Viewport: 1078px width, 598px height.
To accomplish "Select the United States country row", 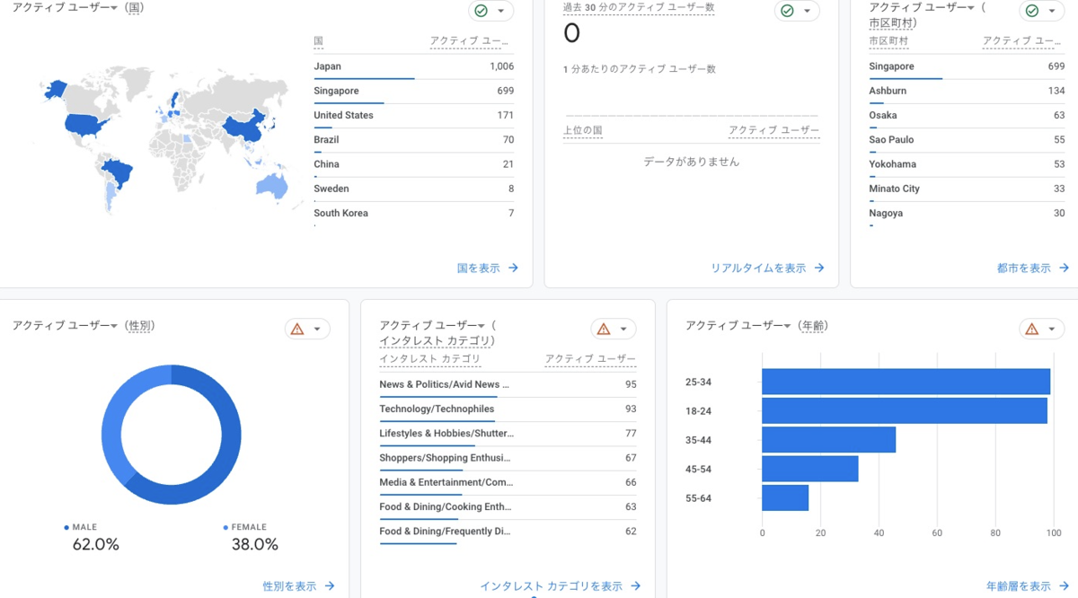I will point(414,115).
